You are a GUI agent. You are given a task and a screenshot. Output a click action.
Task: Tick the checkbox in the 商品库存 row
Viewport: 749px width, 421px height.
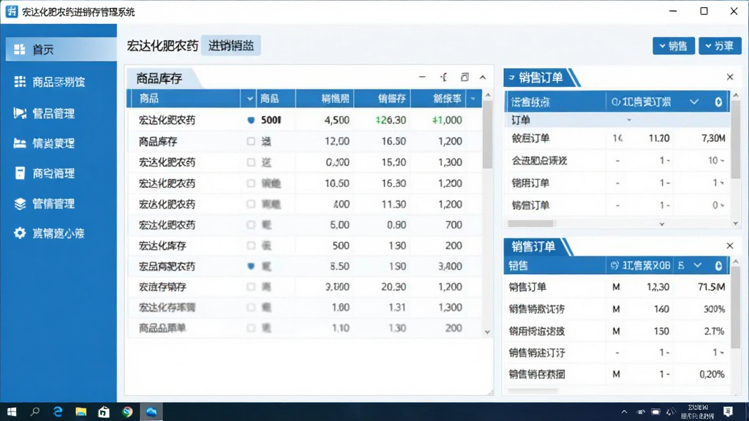[251, 141]
